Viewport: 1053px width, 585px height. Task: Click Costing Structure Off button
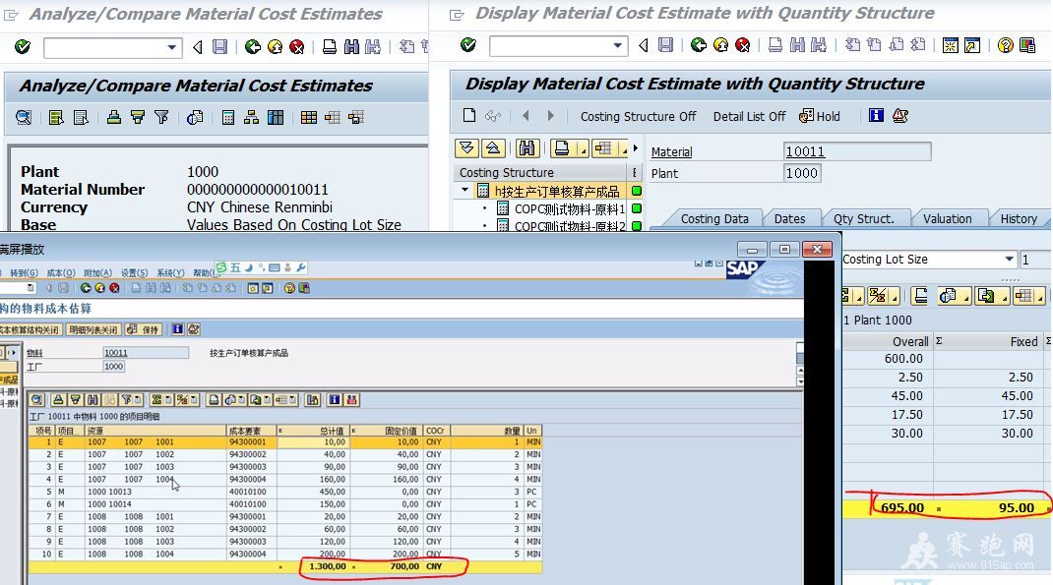(x=638, y=116)
